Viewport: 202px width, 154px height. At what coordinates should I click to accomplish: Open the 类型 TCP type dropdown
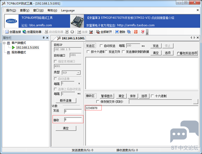[78, 73]
